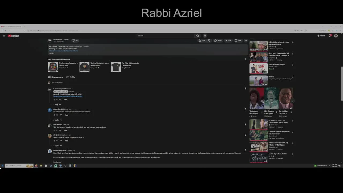Open She's Out of My League thumbnail
This screenshot has height=193, width=343.
tap(259, 68)
